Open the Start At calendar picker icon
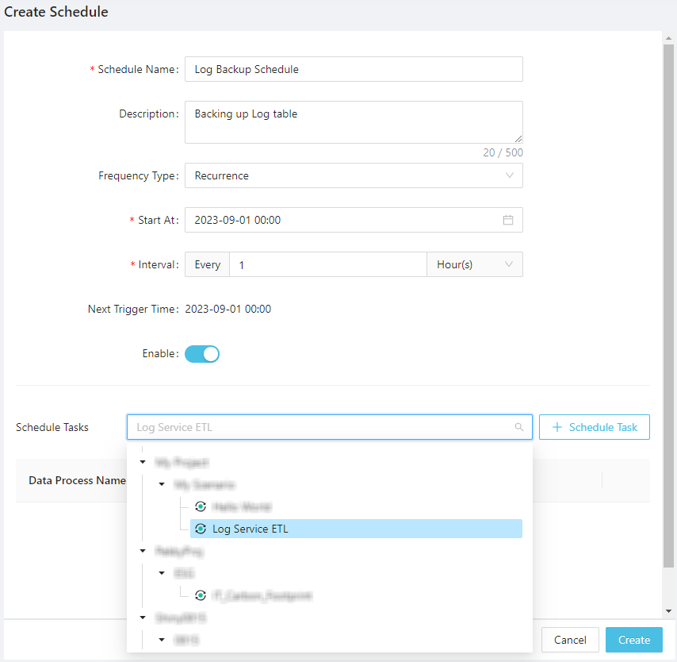 tap(508, 220)
